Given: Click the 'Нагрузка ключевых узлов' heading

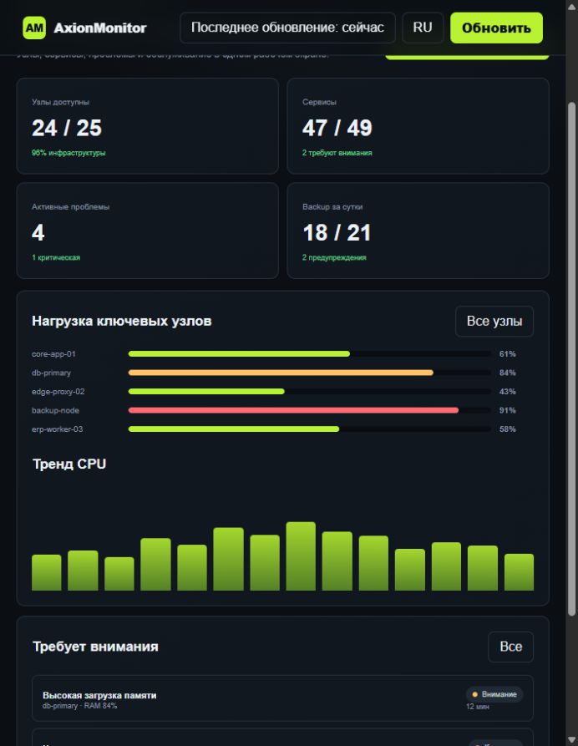Looking at the screenshot, I should point(122,321).
